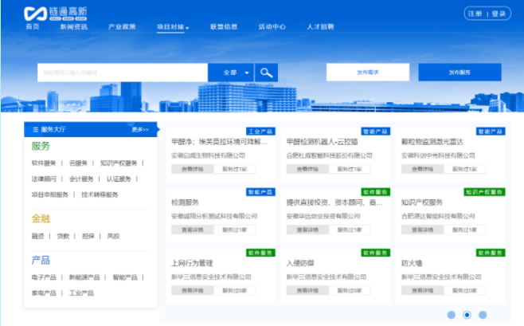
Task: Open the 技术转移服务 category link
Action: coord(100,194)
